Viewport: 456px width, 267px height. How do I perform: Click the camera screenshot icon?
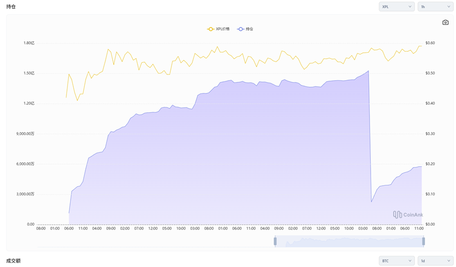coord(445,23)
